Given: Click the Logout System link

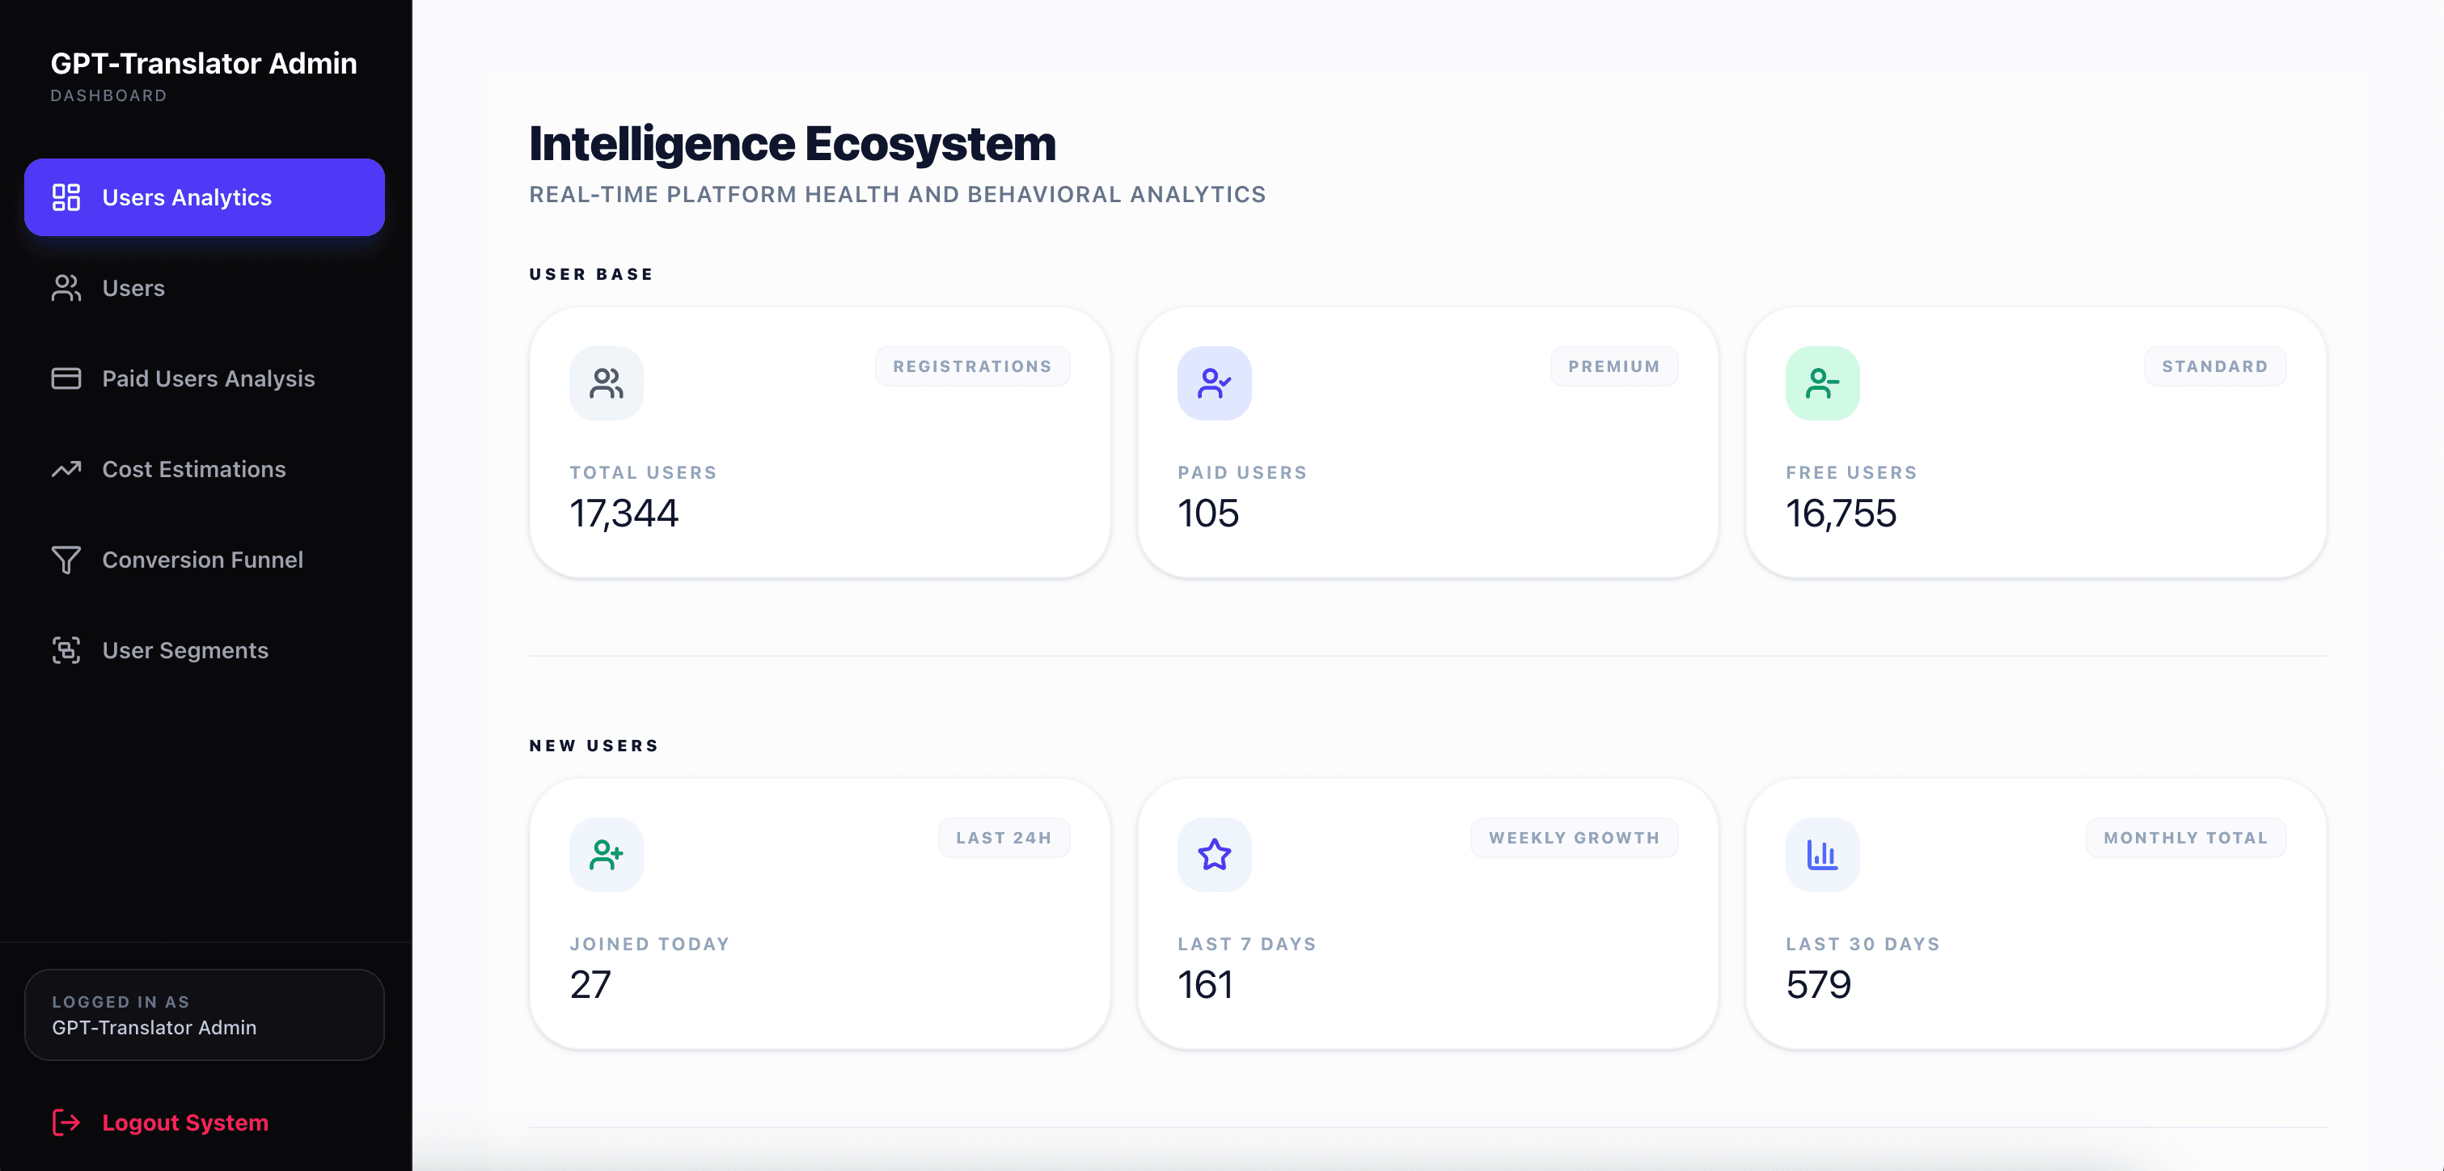Looking at the screenshot, I should point(184,1122).
